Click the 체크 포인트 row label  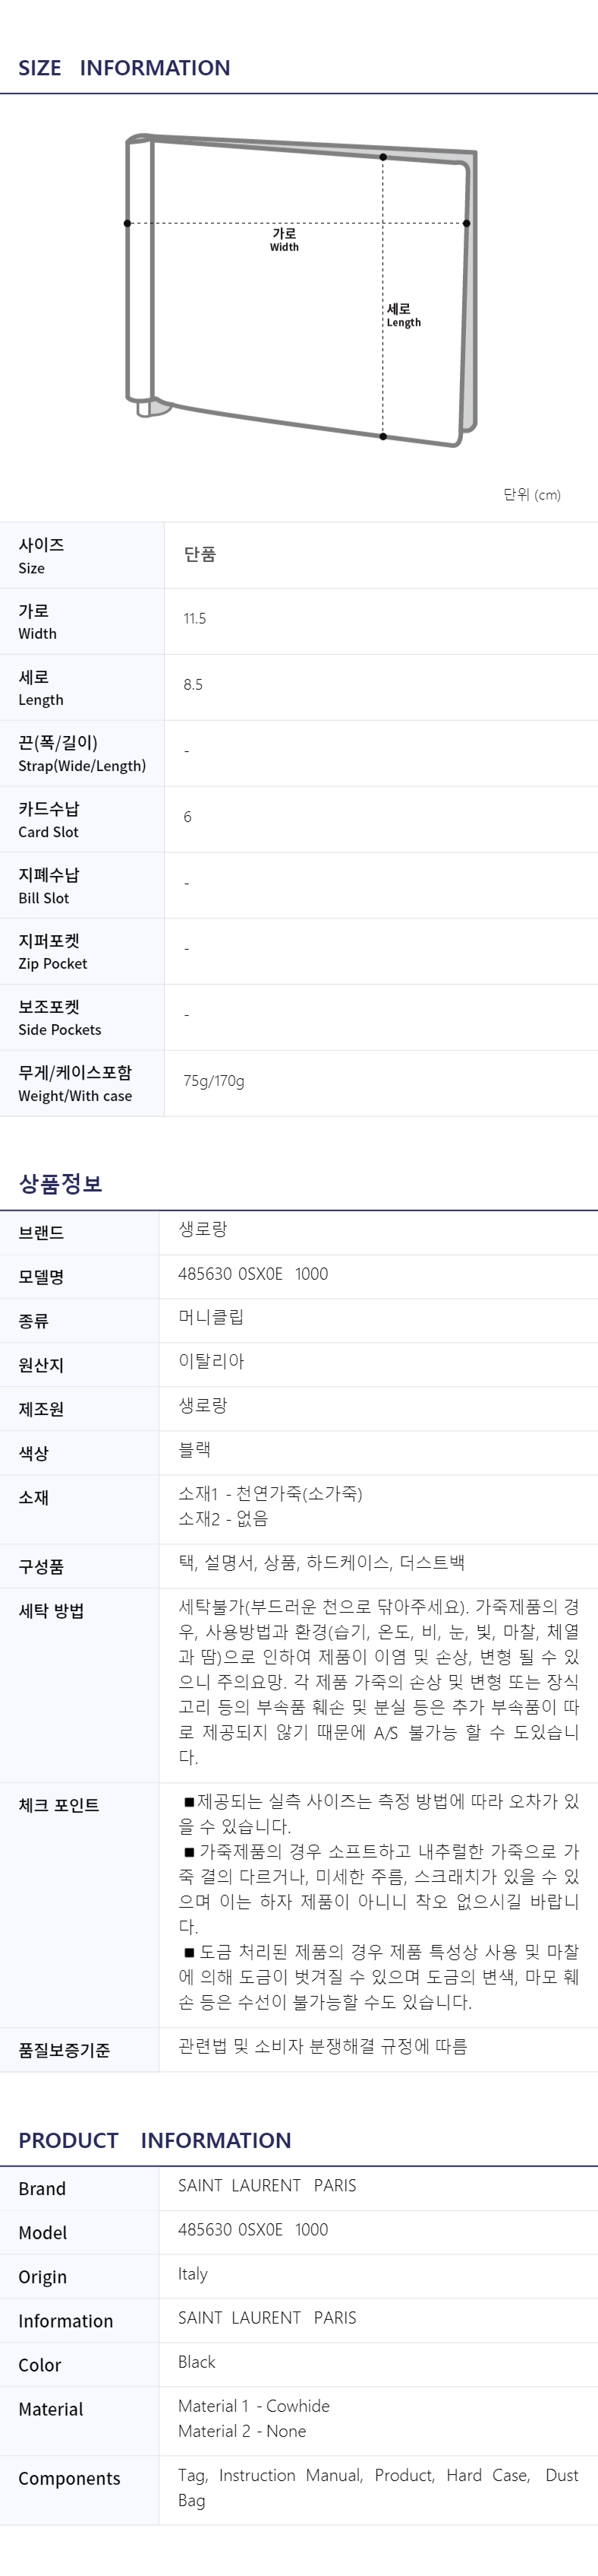click(x=58, y=1805)
